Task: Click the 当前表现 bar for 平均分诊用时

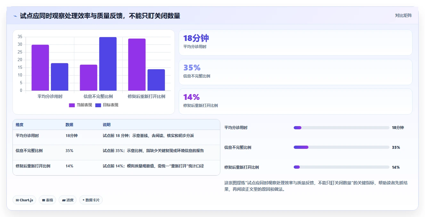Action: click(x=40, y=68)
